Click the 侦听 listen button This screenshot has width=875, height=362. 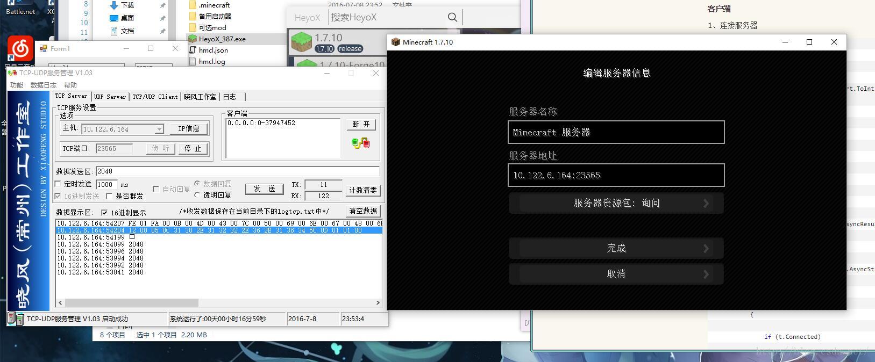tap(160, 148)
